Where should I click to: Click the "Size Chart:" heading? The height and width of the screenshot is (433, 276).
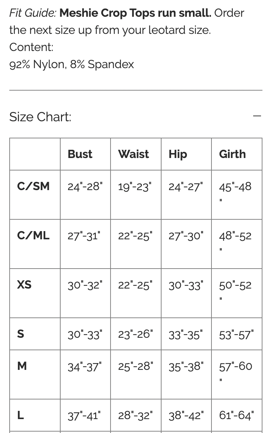40,117
